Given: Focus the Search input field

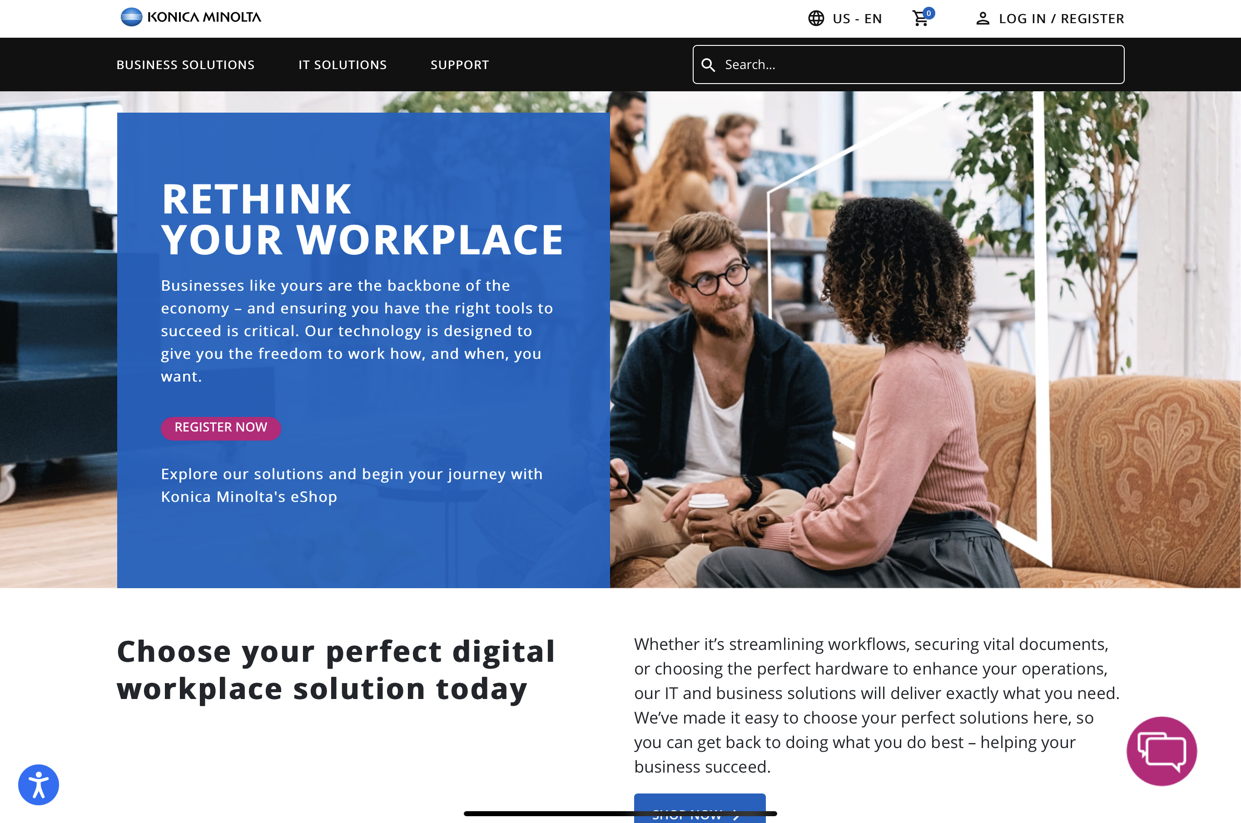Looking at the screenshot, I should pyautogui.click(x=908, y=64).
